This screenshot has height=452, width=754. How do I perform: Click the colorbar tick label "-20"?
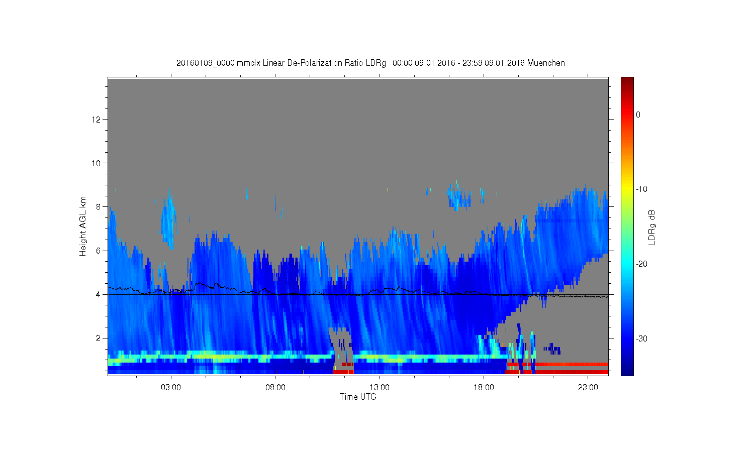point(641,264)
